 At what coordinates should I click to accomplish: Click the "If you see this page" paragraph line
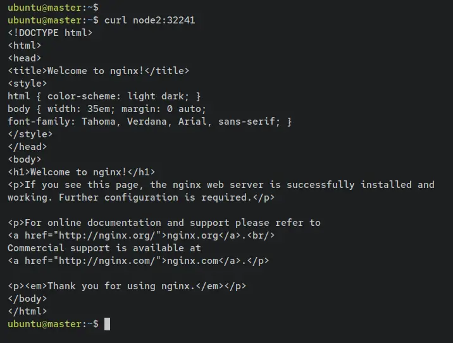tap(221, 185)
